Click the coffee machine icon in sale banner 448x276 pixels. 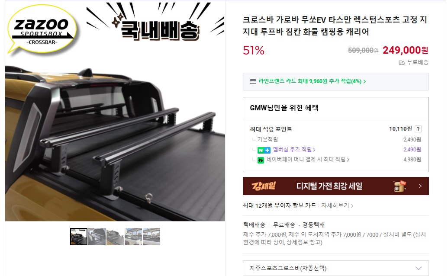click(x=400, y=186)
